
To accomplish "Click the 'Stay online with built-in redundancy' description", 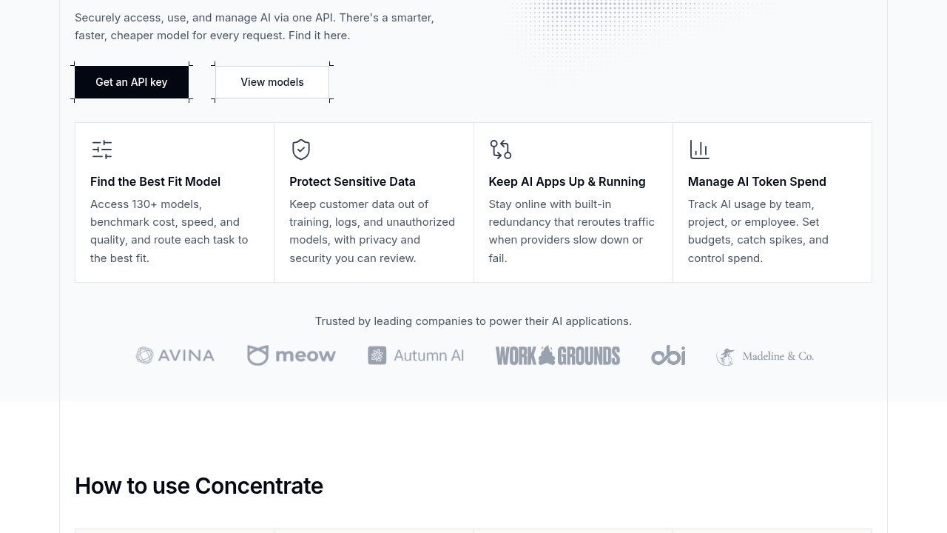I will [x=571, y=231].
